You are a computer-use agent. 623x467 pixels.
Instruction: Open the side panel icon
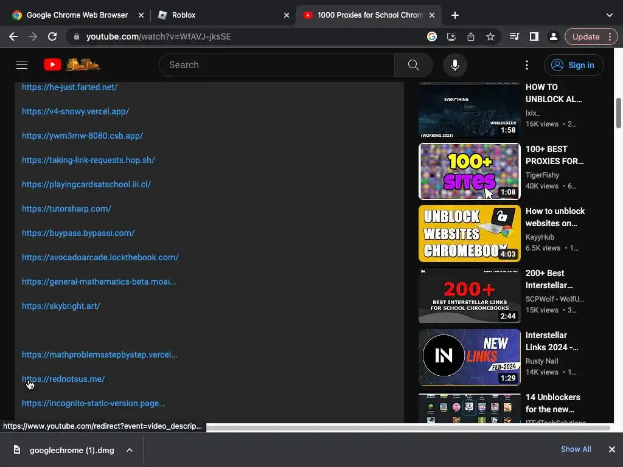[534, 36]
